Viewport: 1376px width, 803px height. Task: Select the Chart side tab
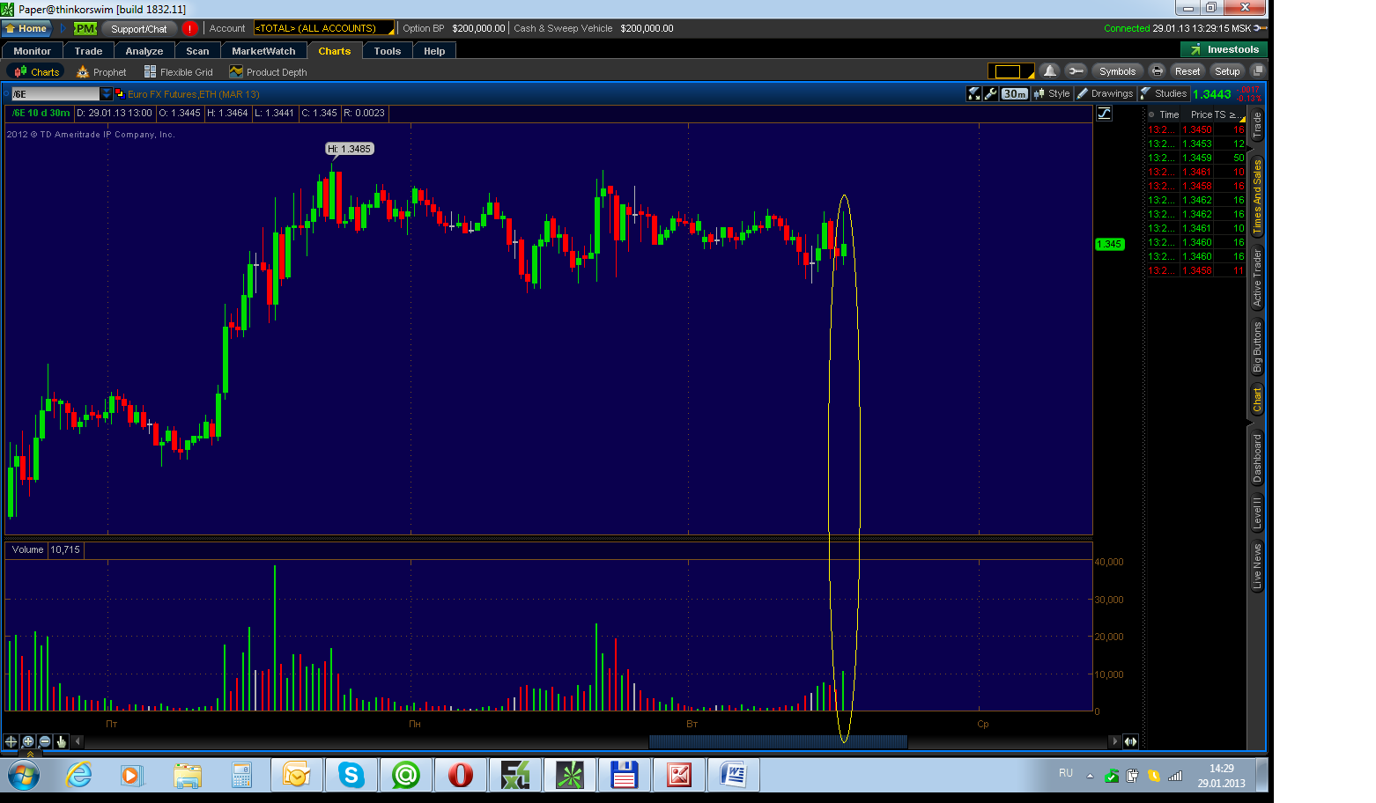tap(1257, 400)
